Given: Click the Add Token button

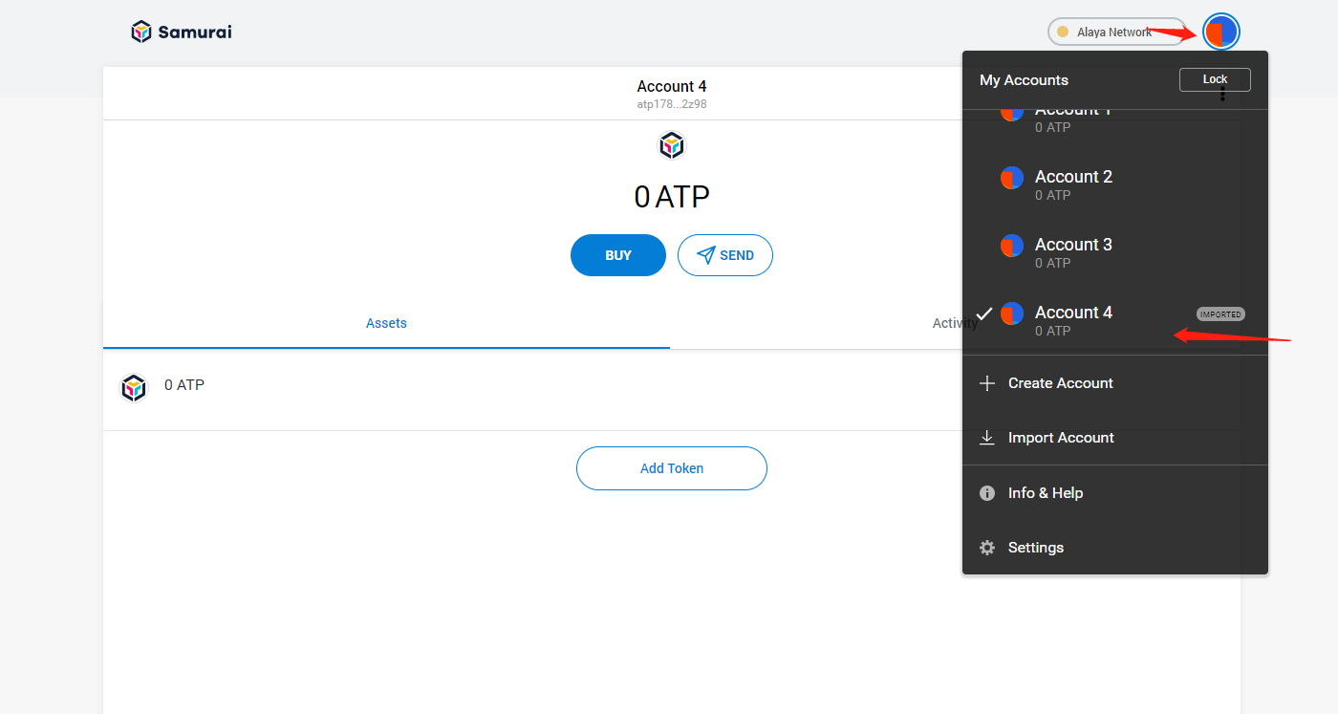Looking at the screenshot, I should click(x=672, y=468).
